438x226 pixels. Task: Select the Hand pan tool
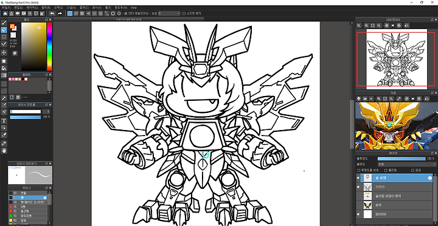click(4, 151)
